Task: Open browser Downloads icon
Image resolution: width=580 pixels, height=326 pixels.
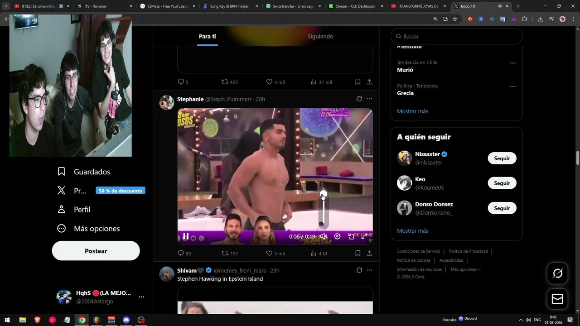Action: coord(541,19)
